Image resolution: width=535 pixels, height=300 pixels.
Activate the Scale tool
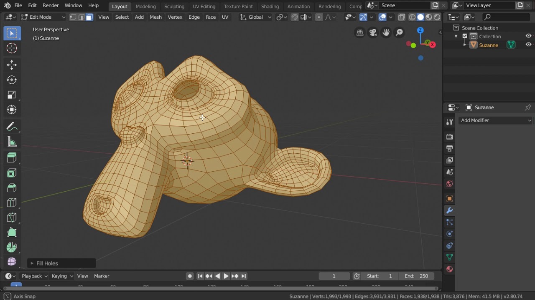click(12, 95)
